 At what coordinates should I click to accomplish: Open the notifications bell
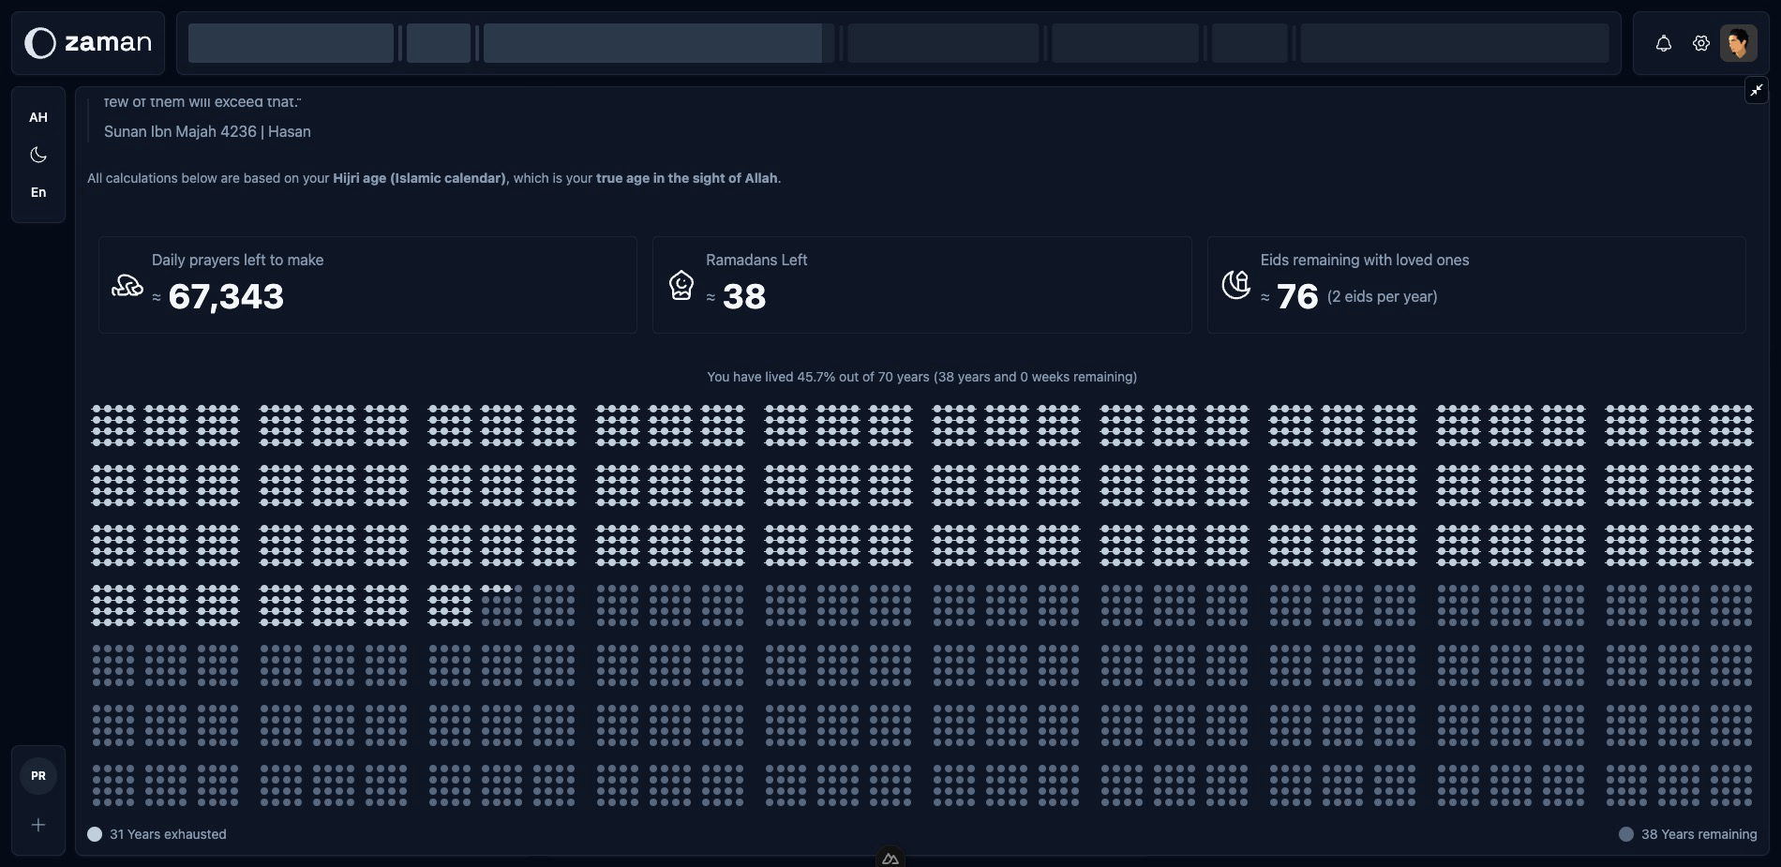[x=1663, y=43]
